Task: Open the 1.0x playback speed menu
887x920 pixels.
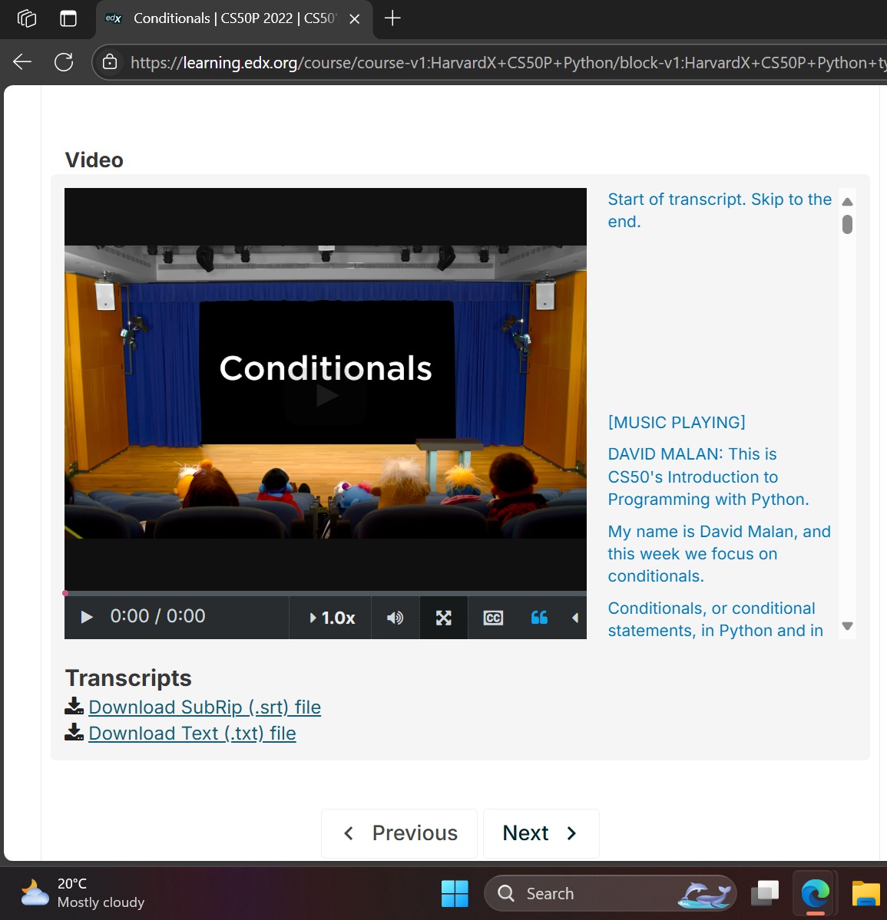Action: click(x=332, y=618)
